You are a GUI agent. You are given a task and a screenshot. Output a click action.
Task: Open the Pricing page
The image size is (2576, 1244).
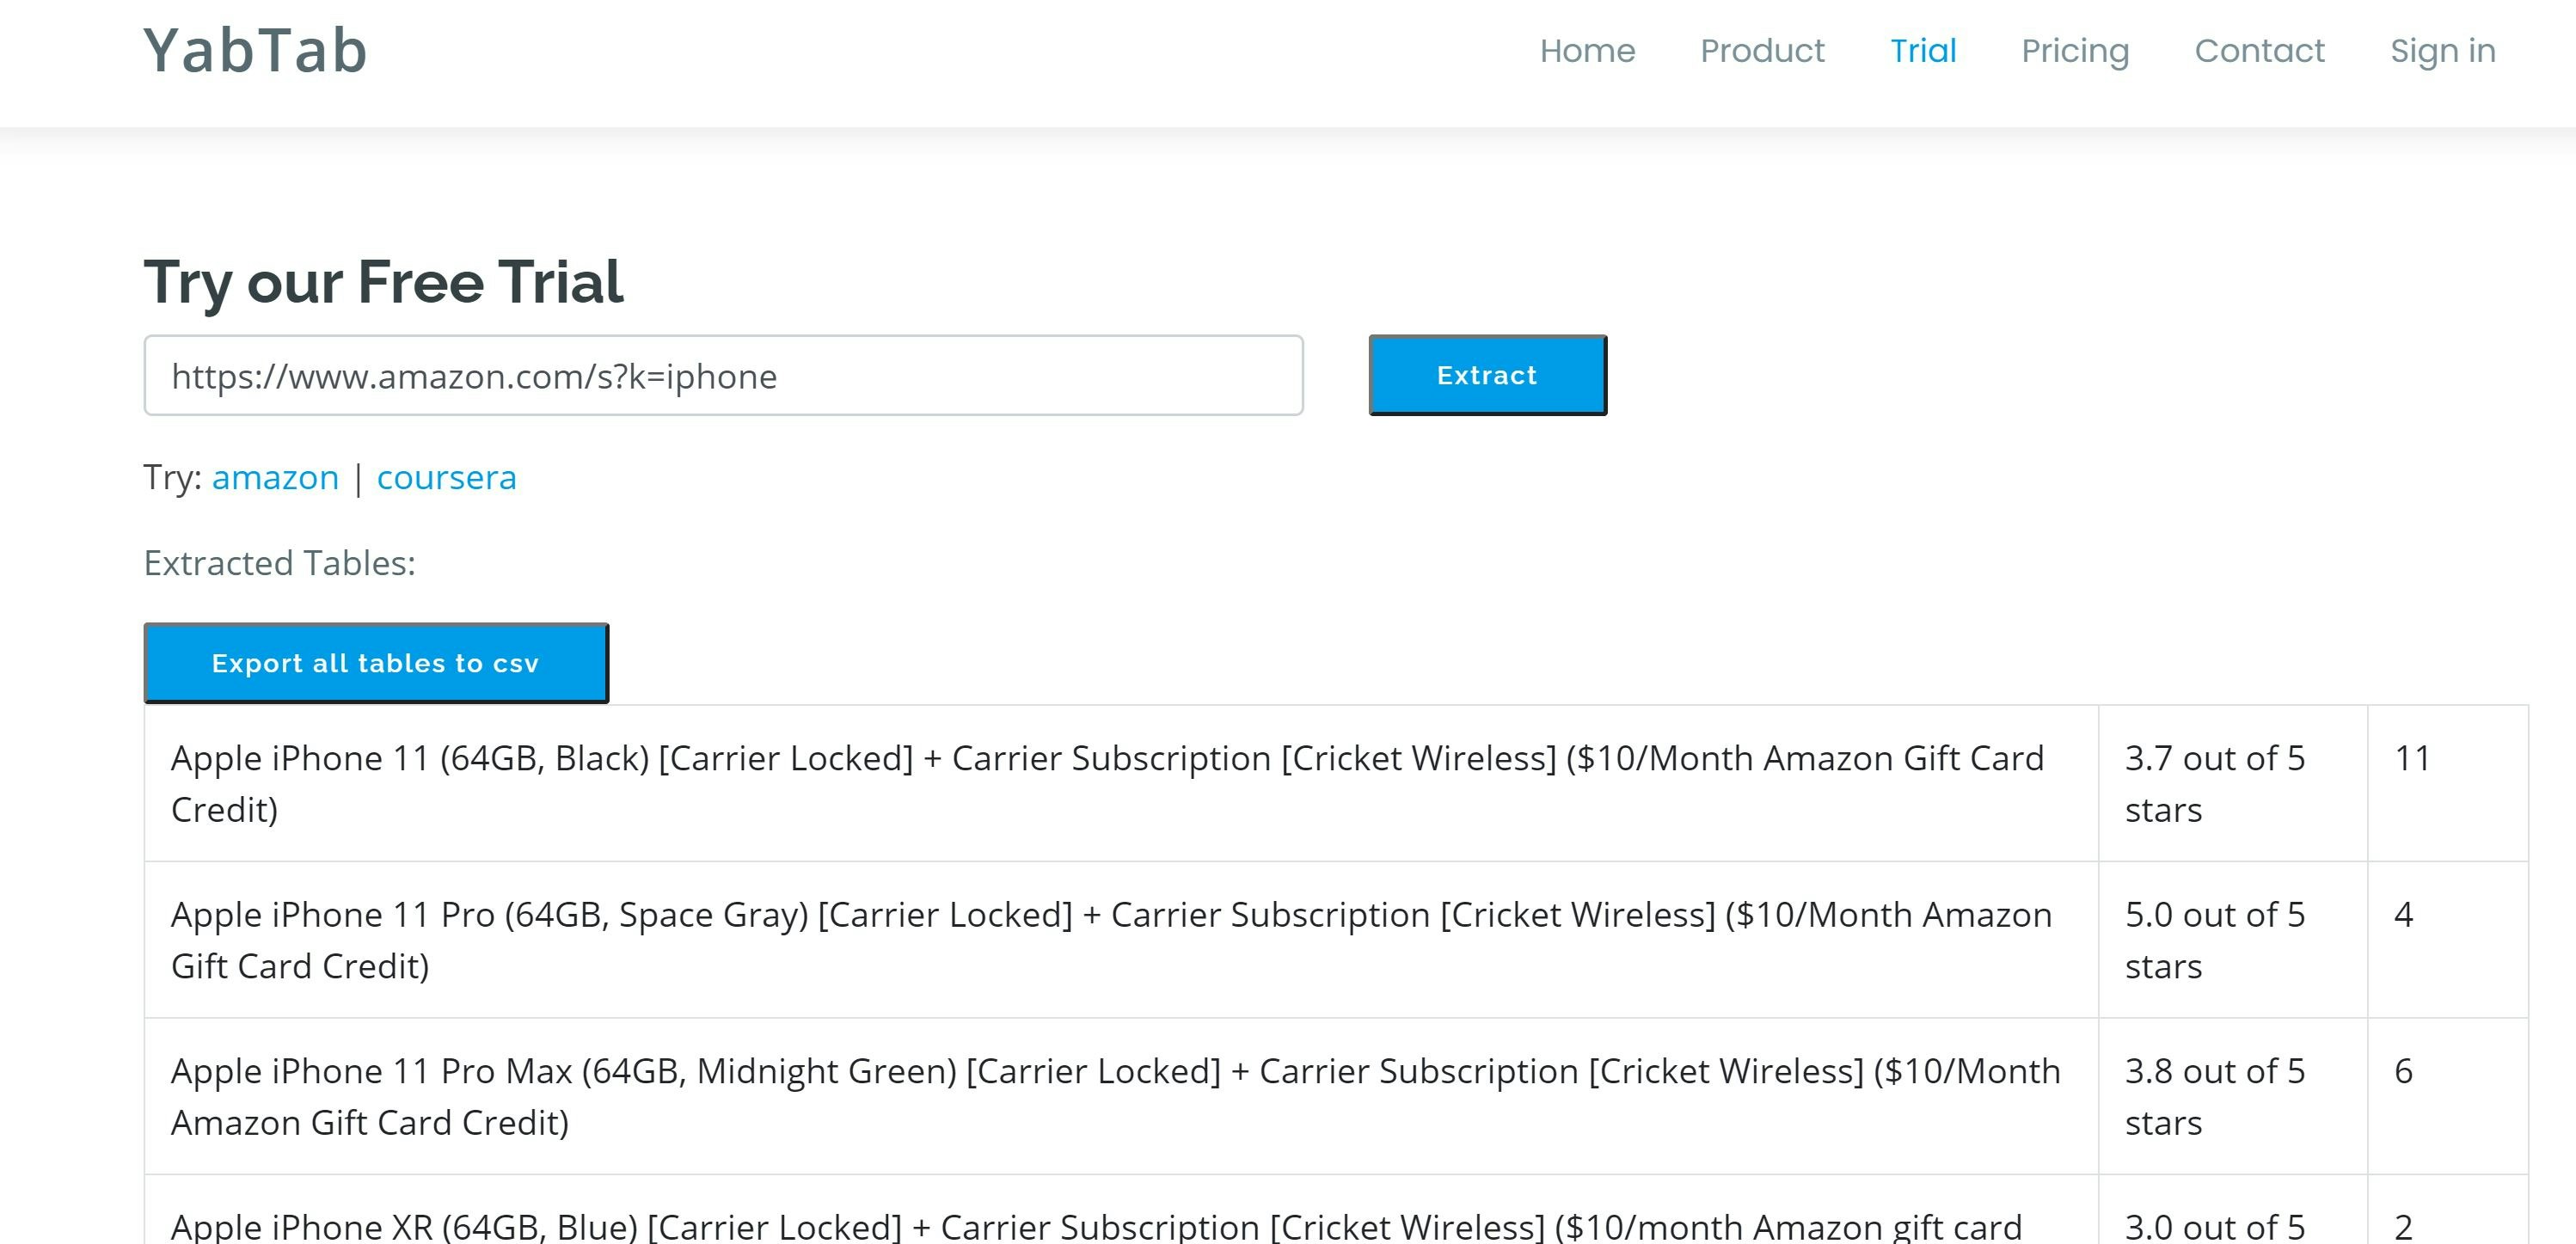point(2075,51)
